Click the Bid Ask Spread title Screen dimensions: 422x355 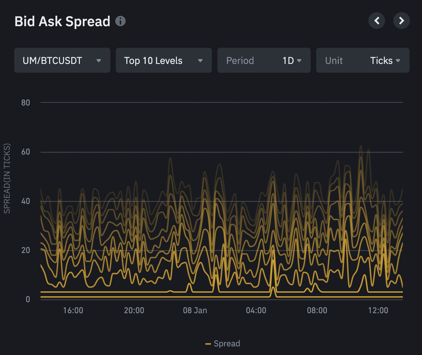(x=62, y=21)
